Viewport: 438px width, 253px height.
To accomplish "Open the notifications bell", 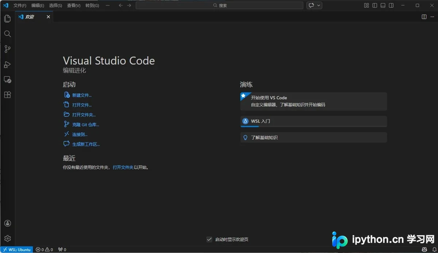I will pos(434,250).
